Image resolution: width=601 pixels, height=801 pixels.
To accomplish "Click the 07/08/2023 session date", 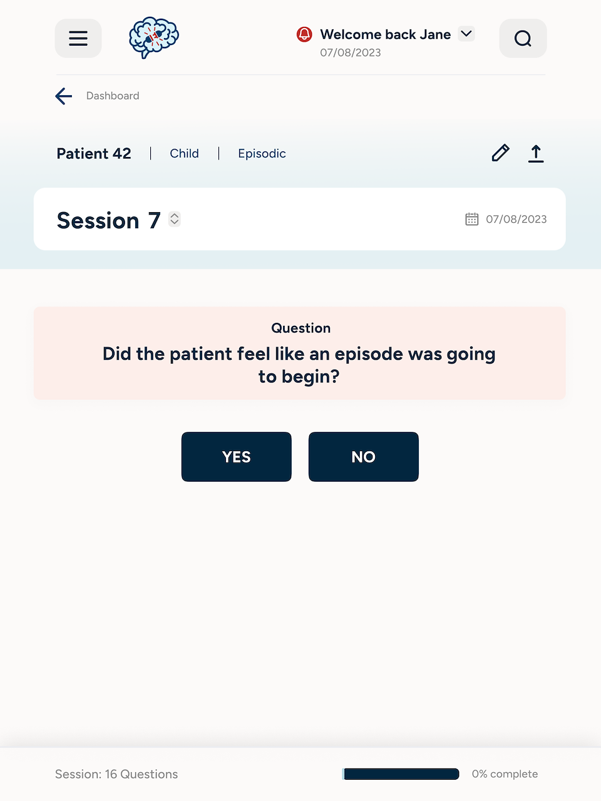I will 516,219.
